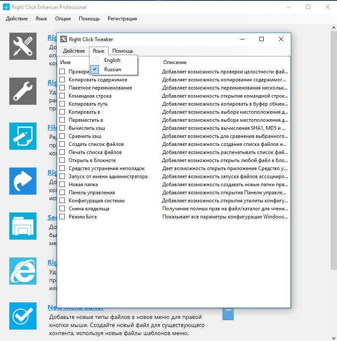The height and width of the screenshot is (341, 337).
Task: Tick the Средство устранения неполадок checkbox
Action: point(62,168)
